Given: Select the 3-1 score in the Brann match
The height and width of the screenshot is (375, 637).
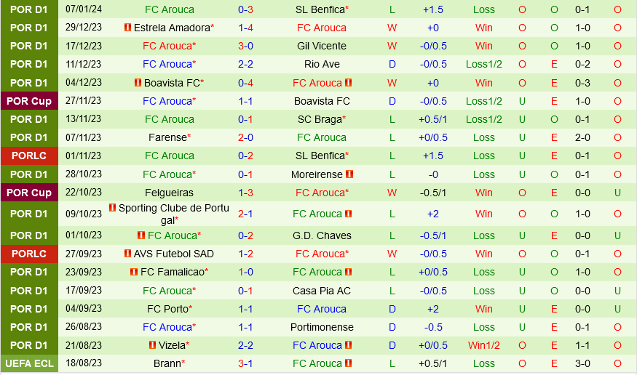Looking at the screenshot, I should [245, 363].
